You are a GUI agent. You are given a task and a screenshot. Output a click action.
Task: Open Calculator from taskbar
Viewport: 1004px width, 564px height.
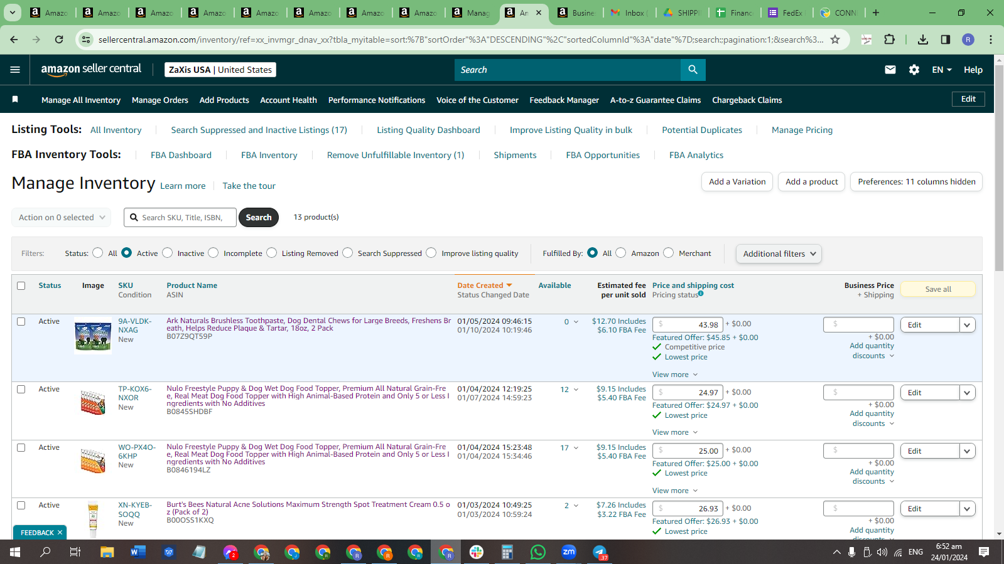pyautogui.click(x=507, y=552)
